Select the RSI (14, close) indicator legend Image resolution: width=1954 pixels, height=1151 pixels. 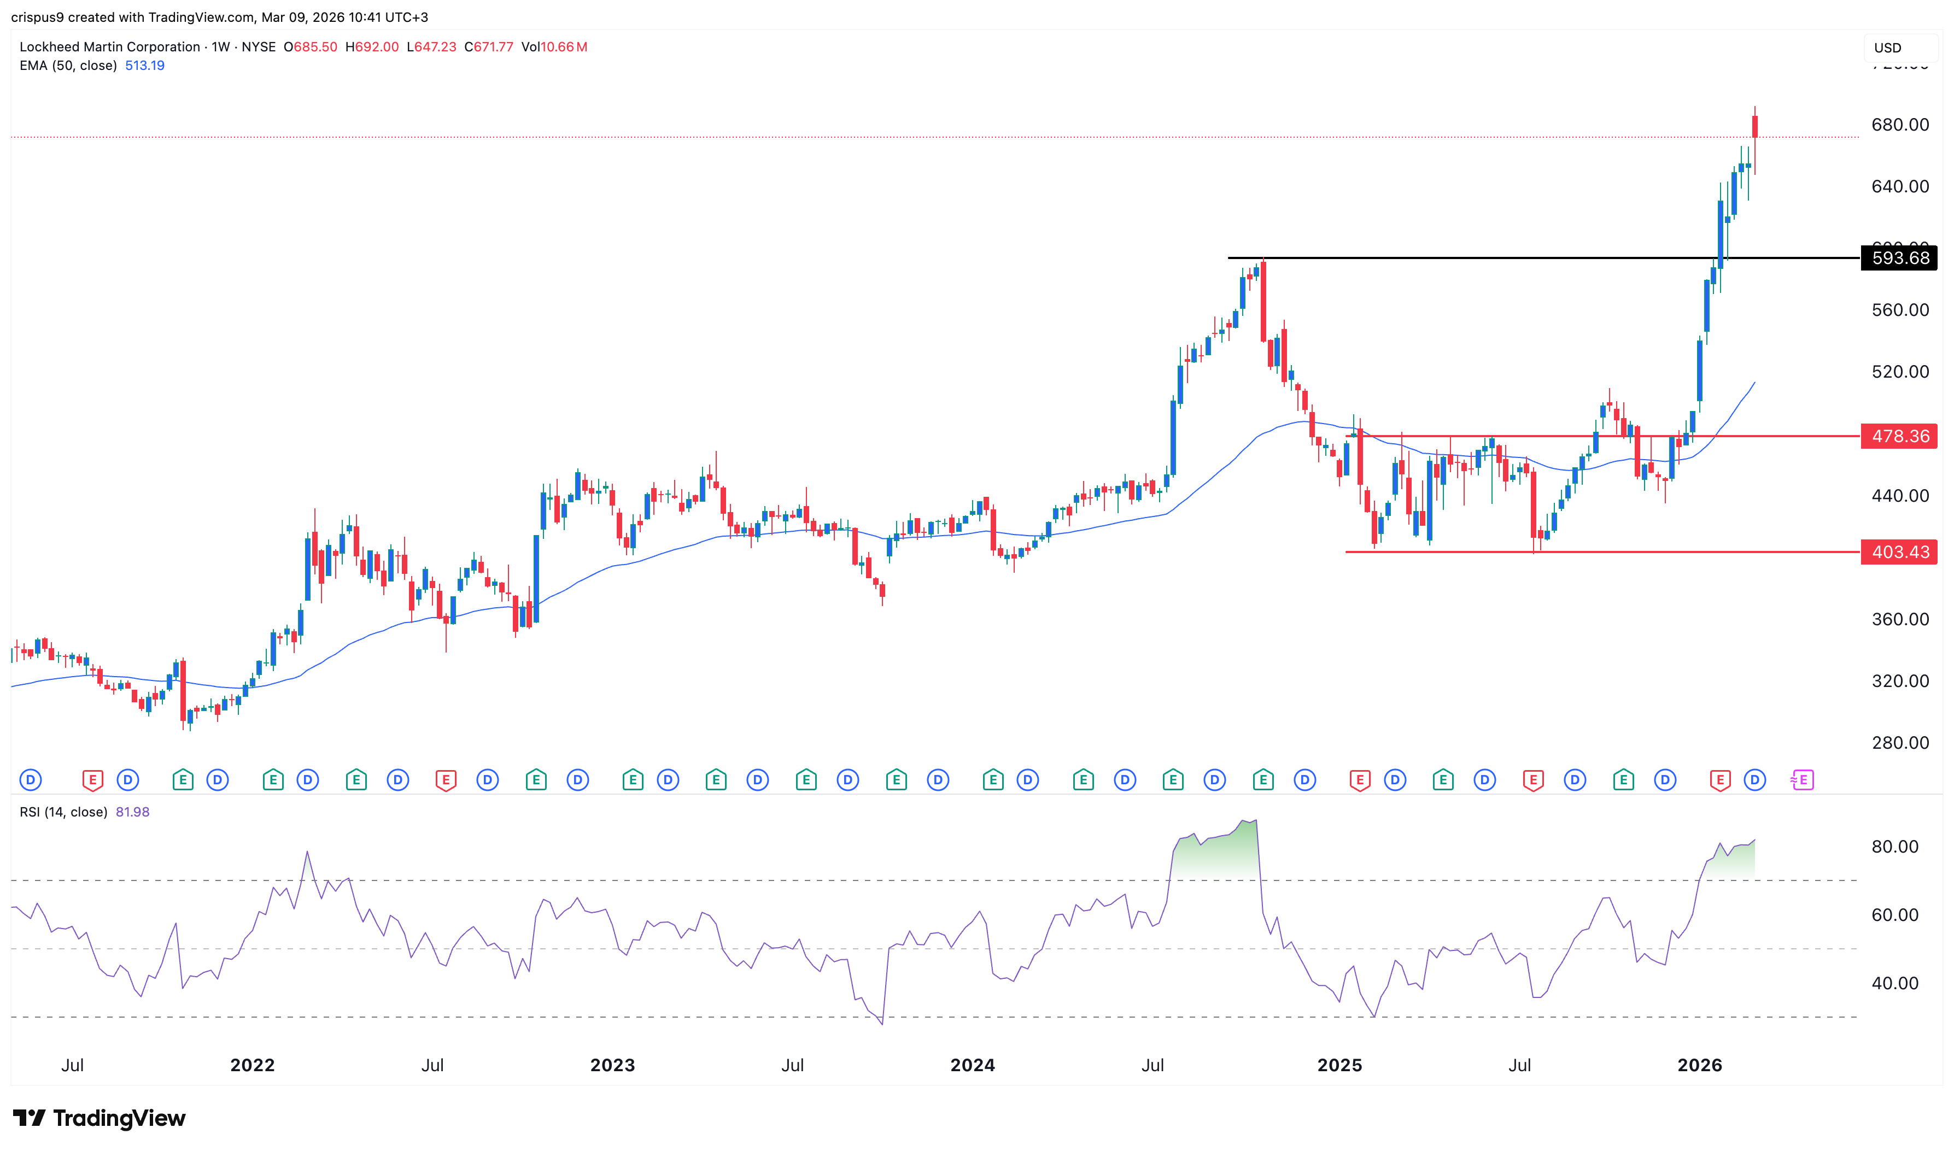[x=63, y=812]
